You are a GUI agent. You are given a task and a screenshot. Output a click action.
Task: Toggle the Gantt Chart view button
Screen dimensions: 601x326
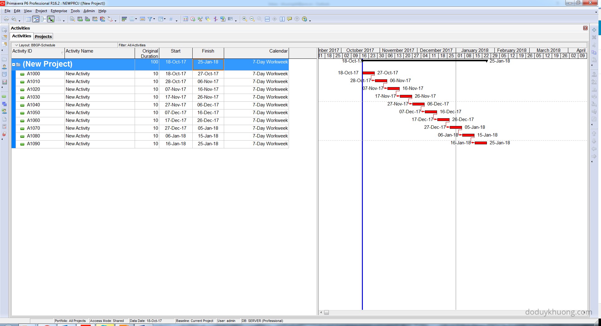pos(36,19)
